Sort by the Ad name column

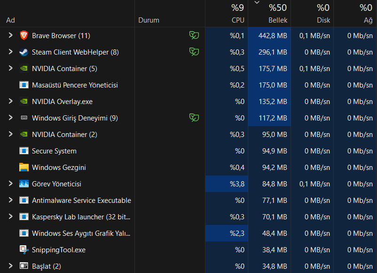click(x=67, y=14)
